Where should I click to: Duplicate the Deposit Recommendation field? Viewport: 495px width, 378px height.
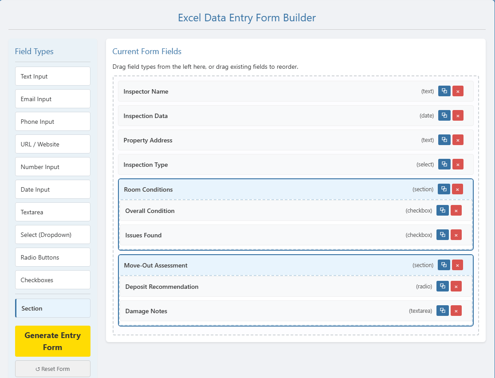pos(442,286)
